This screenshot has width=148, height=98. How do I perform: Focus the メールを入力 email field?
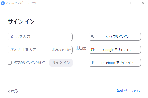[40, 37]
